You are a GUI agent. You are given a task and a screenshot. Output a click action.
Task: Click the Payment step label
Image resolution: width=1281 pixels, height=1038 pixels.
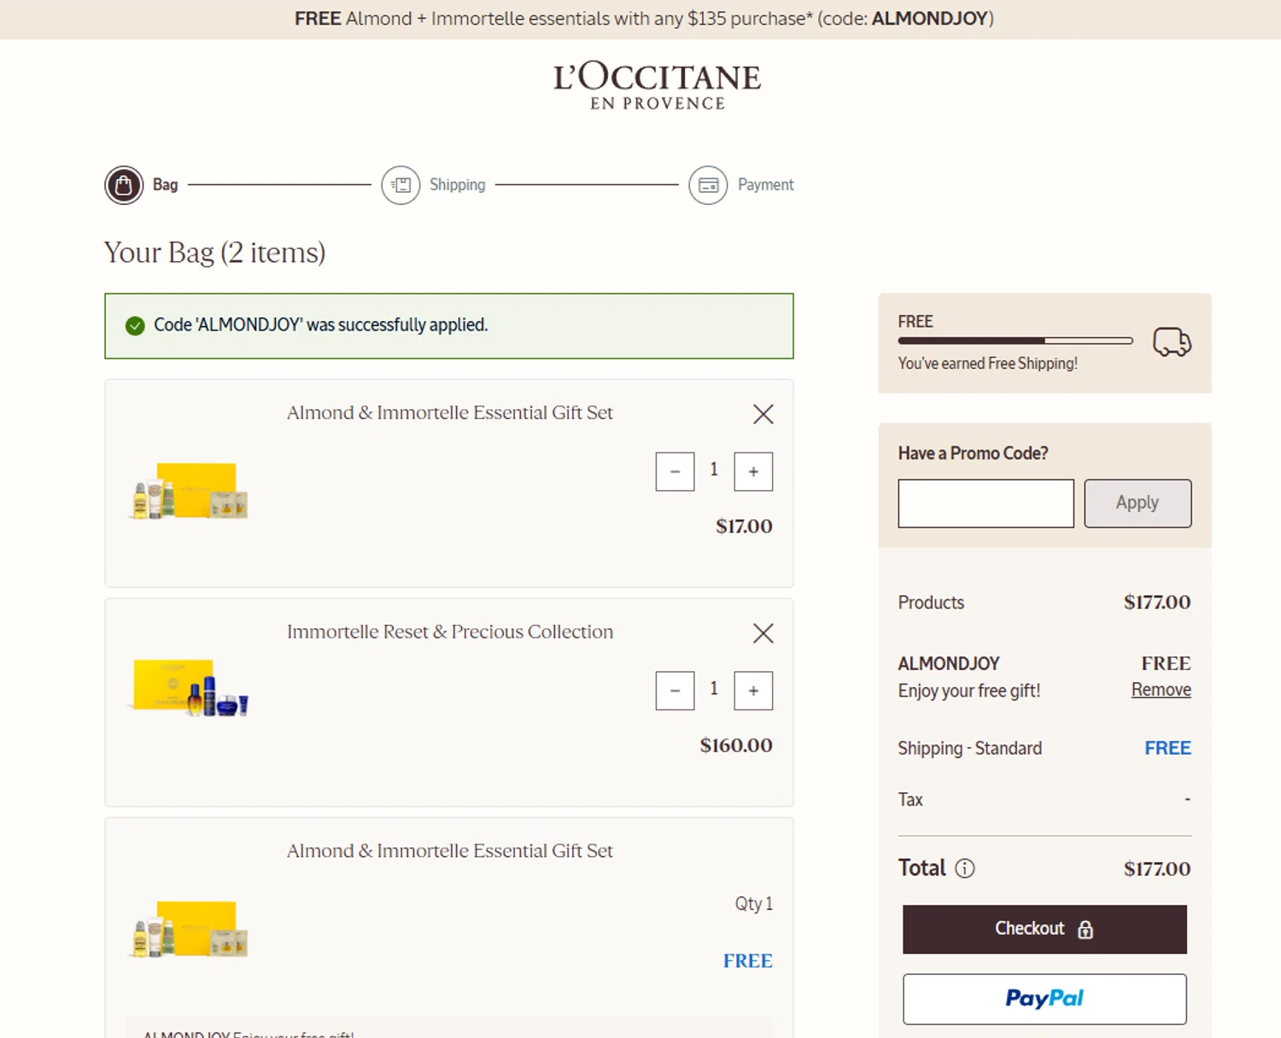click(765, 185)
